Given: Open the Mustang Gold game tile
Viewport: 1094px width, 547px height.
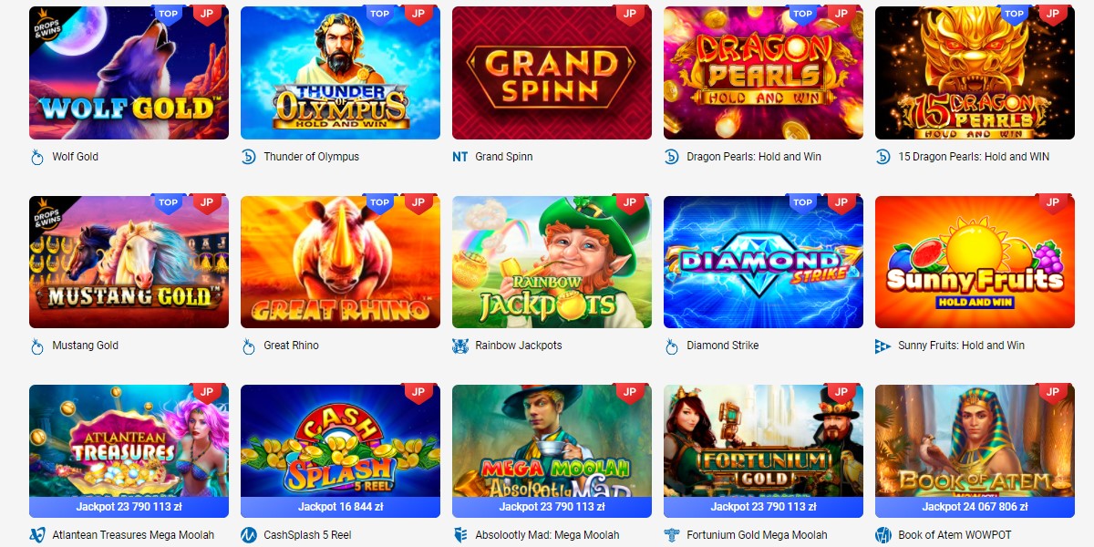Looking at the screenshot, I should 129,262.
